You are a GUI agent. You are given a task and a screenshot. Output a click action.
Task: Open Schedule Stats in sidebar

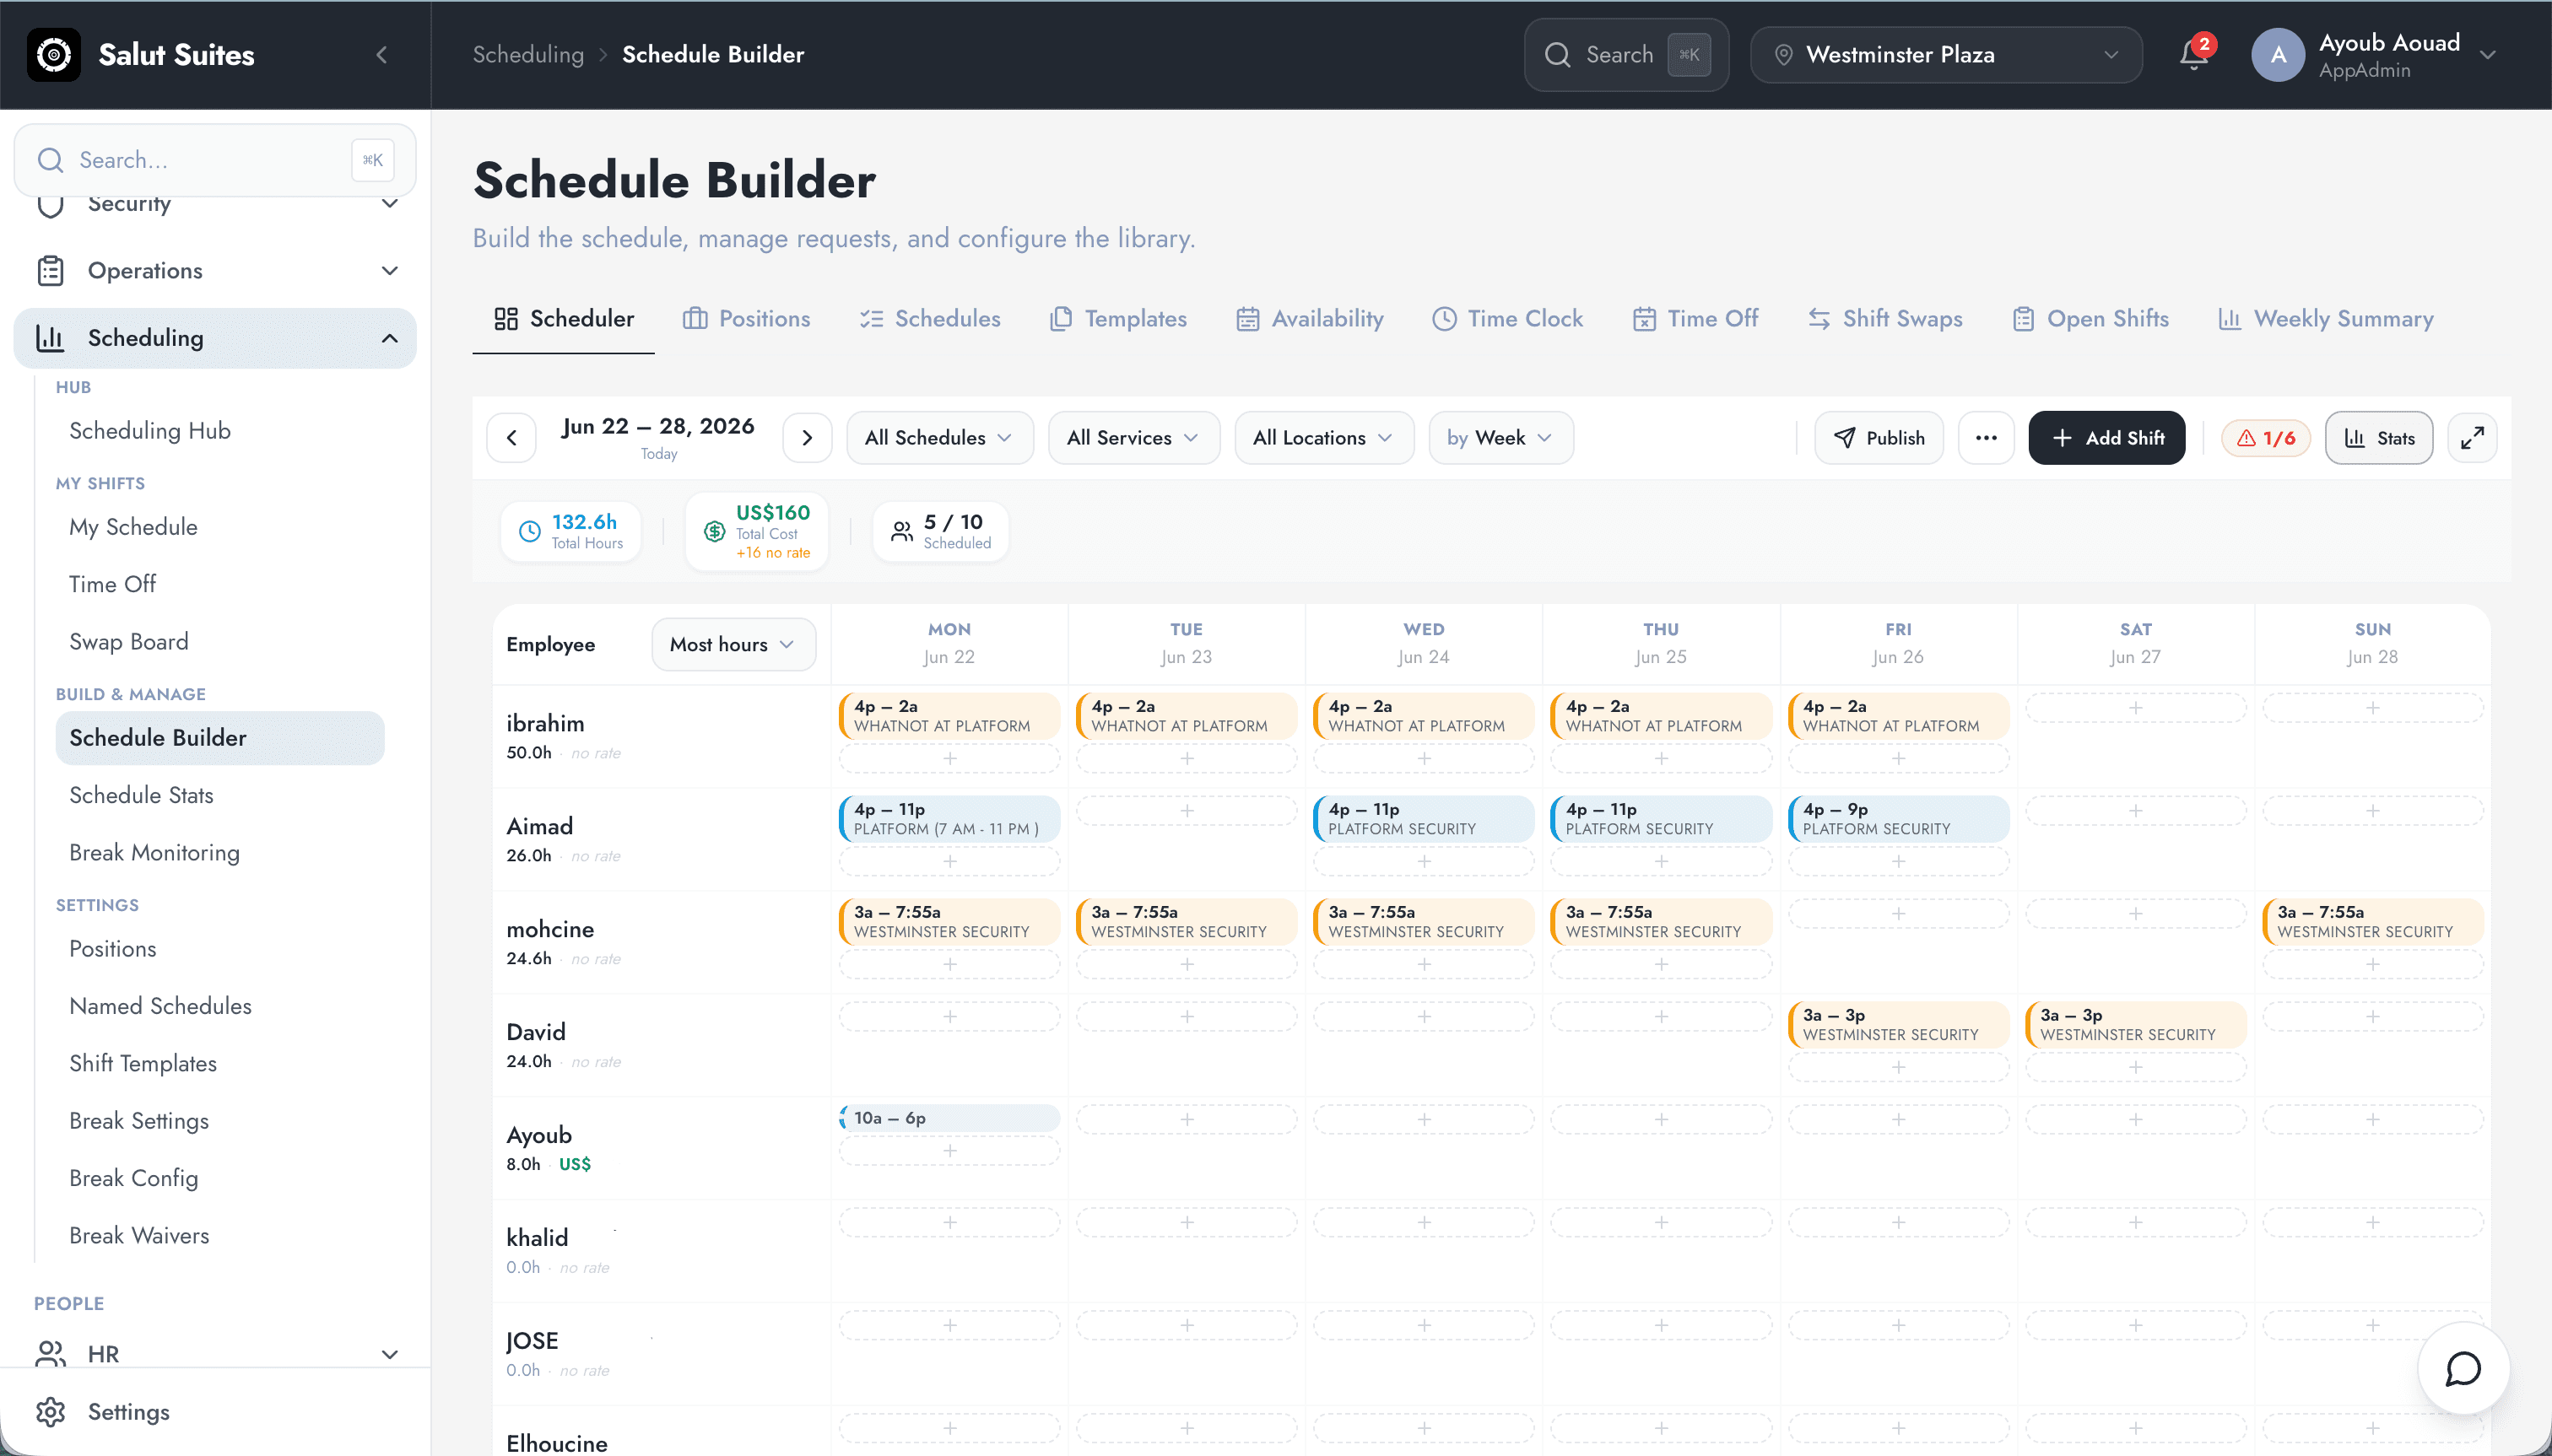141,795
